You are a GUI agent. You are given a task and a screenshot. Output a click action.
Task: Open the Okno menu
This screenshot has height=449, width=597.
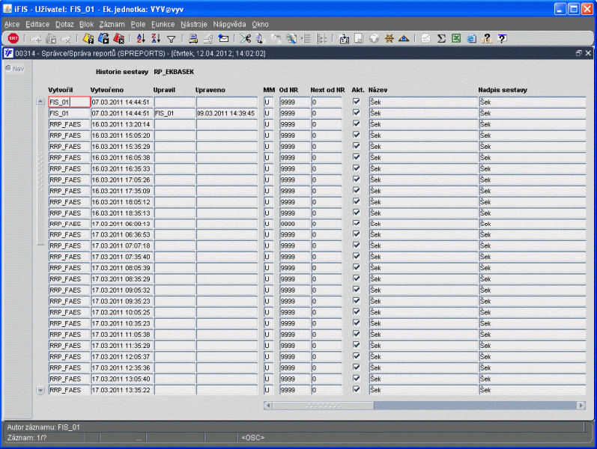pos(260,25)
